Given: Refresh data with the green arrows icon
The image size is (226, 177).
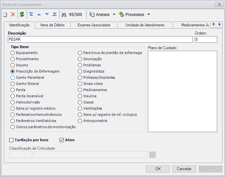Looking at the screenshot, I should [22, 14].
